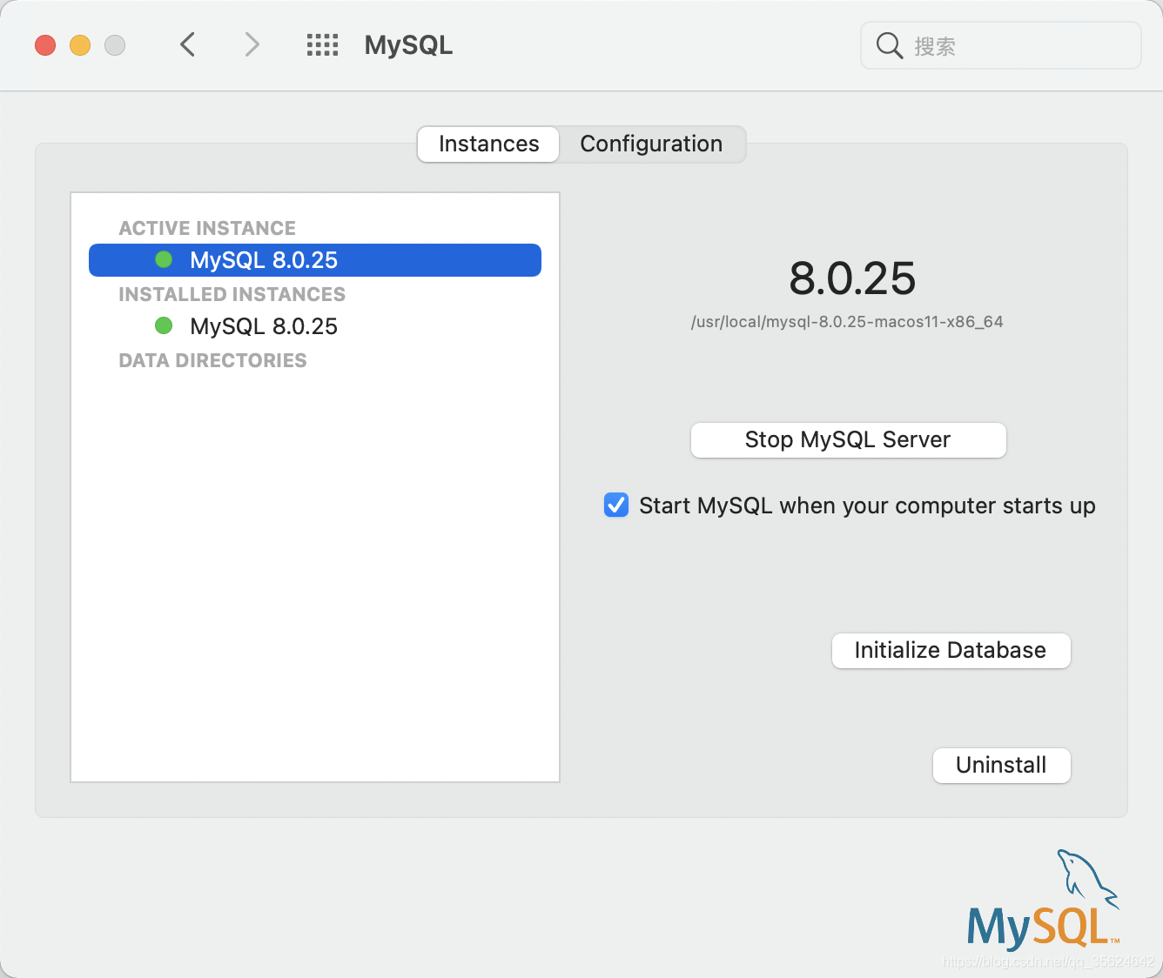The height and width of the screenshot is (978, 1163).
Task: Click the green status dot next to active MySQL 8.0.25
Action: pyautogui.click(x=163, y=259)
